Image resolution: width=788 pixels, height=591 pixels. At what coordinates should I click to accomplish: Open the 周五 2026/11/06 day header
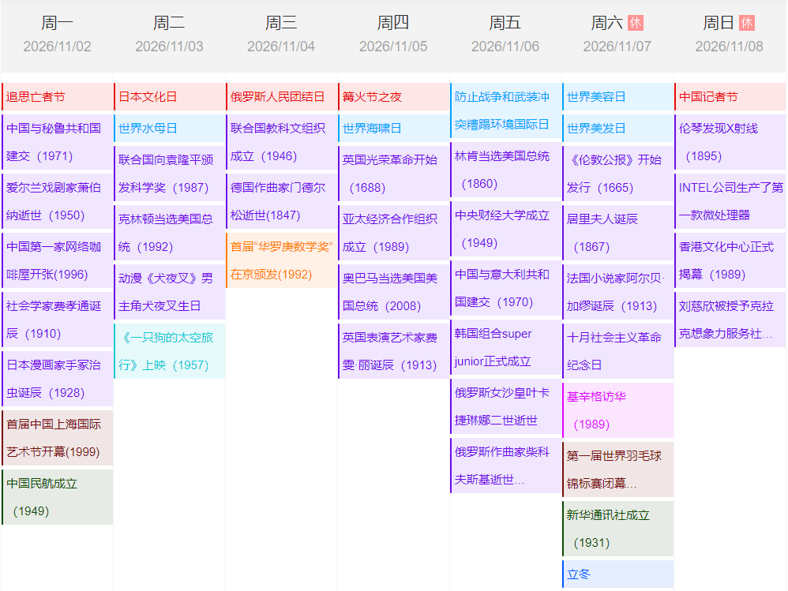505,35
